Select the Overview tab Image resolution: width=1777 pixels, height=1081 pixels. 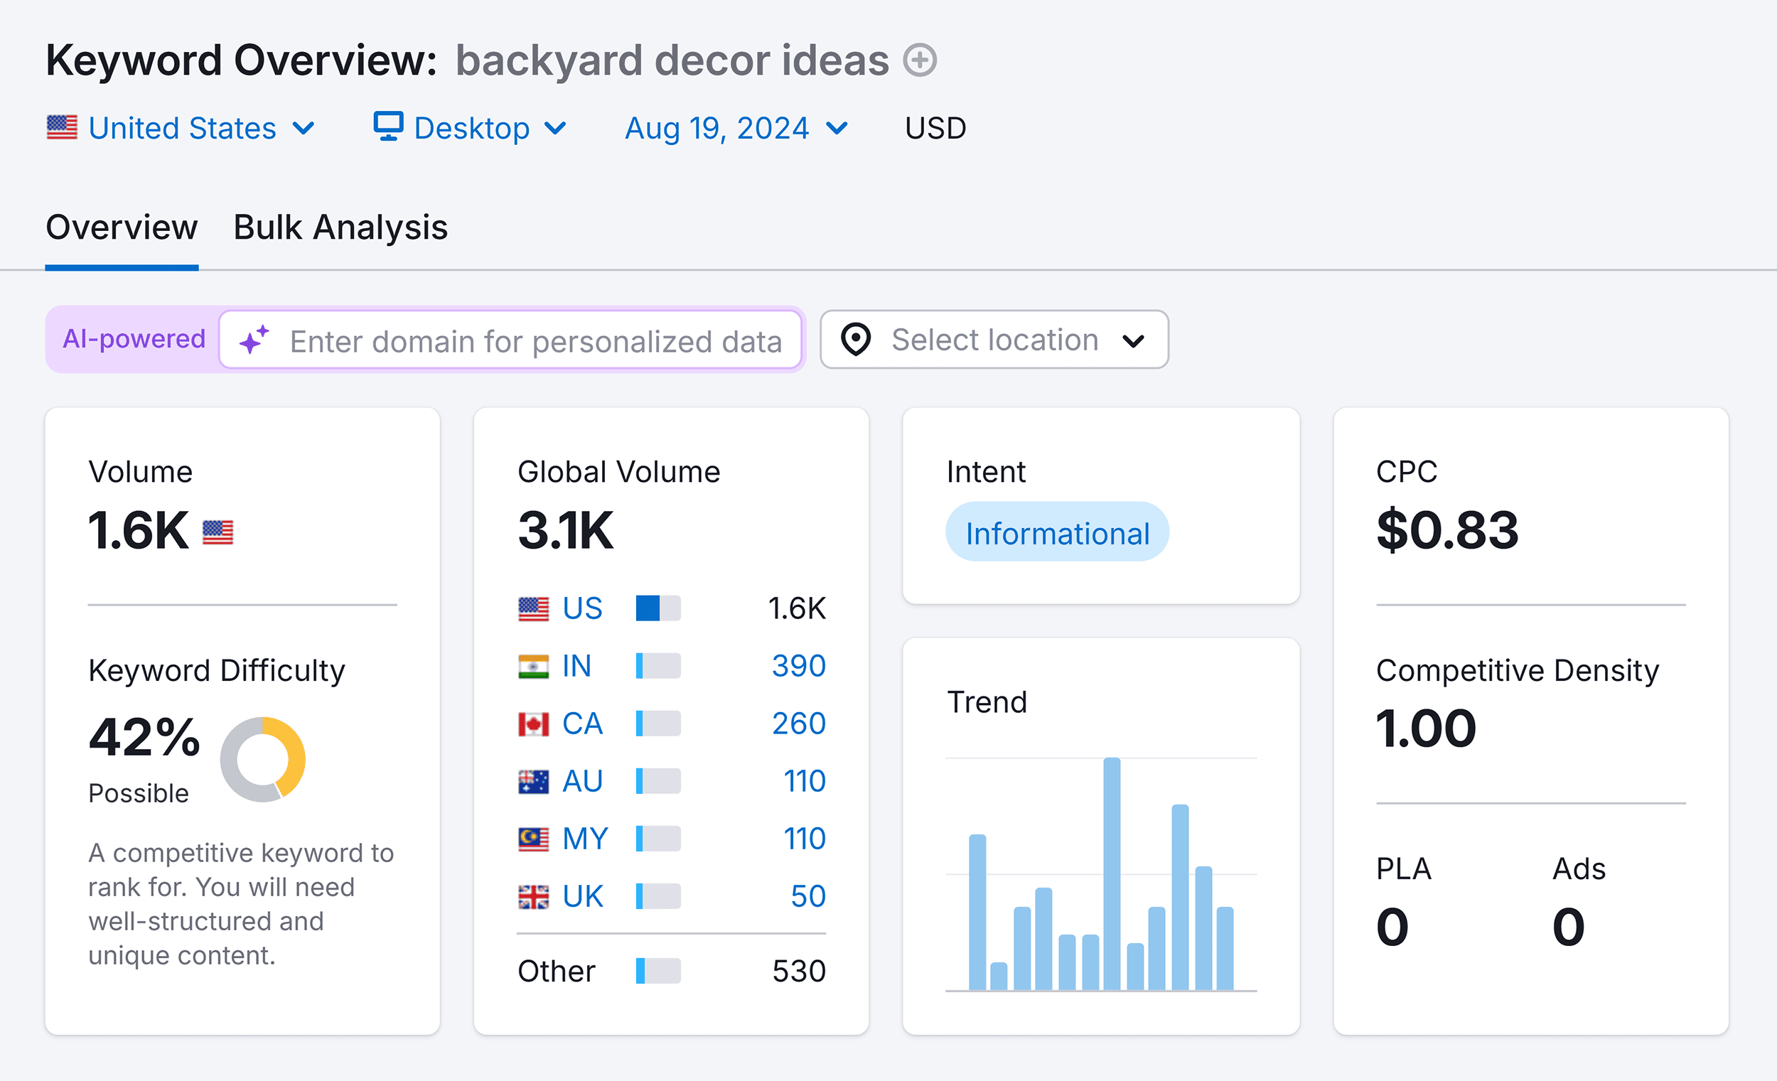(121, 227)
